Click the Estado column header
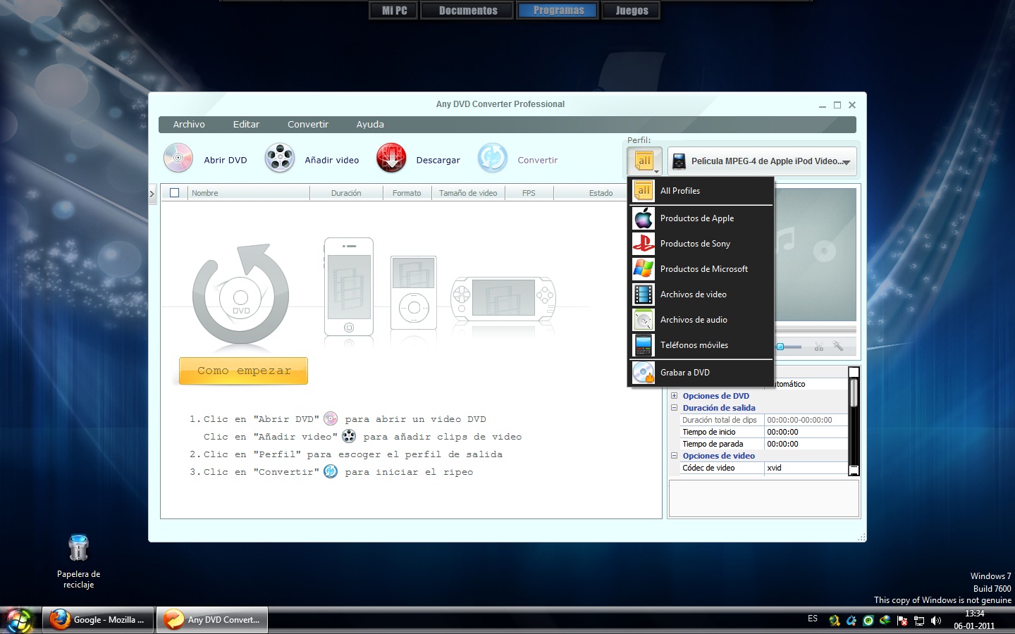This screenshot has width=1015, height=634. [x=601, y=193]
